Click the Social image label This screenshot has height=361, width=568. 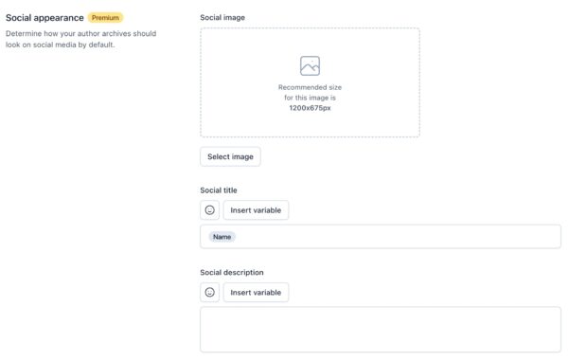222,17
